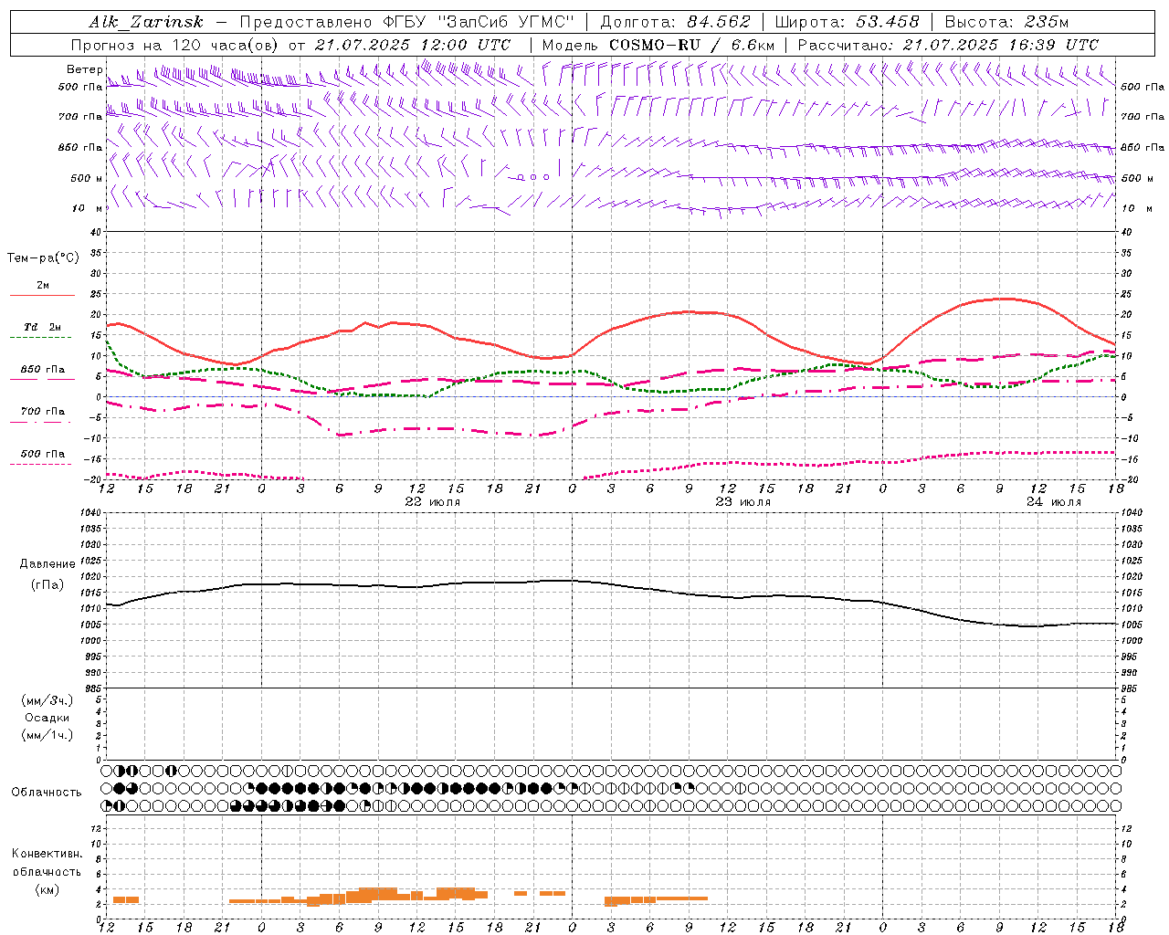Click the Ветер wind panel label

click(x=84, y=69)
